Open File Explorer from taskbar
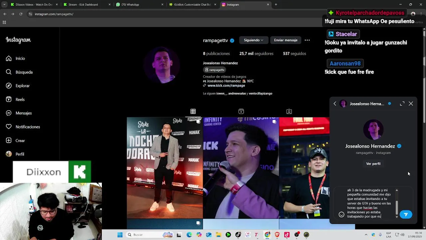Screen dimensions: 426x240 tap(218, 235)
